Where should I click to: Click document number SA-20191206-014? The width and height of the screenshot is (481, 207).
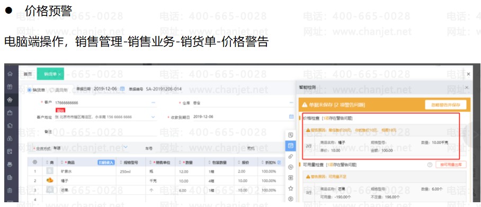click(164, 89)
